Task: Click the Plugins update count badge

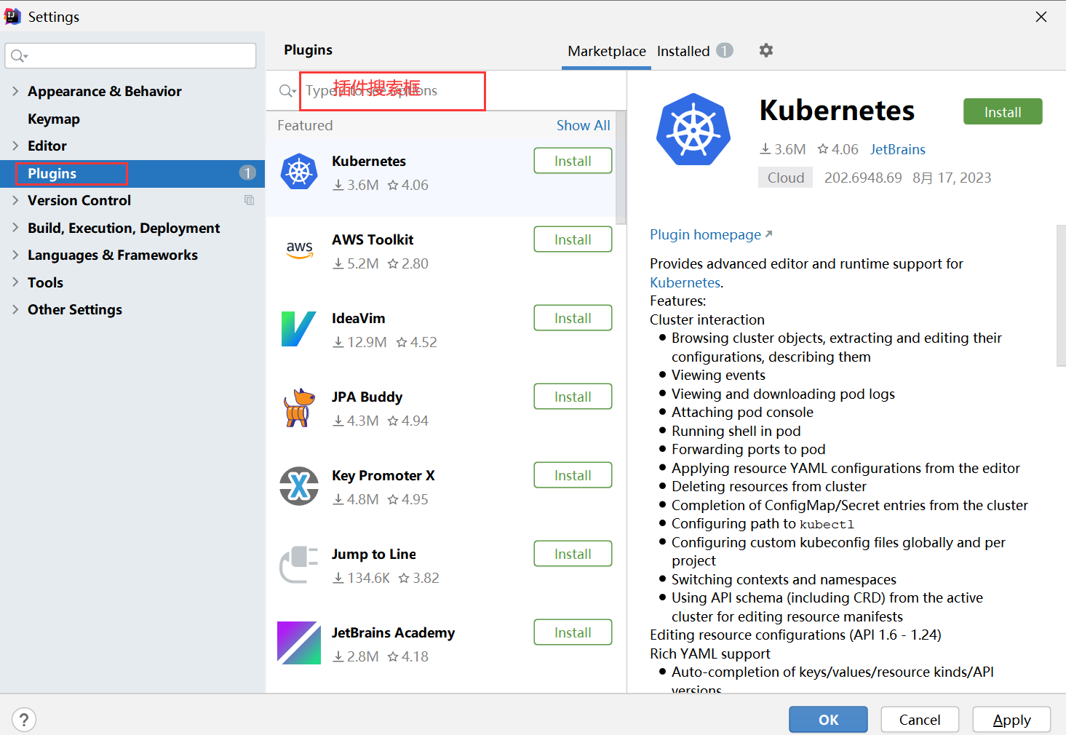Action: (x=247, y=173)
